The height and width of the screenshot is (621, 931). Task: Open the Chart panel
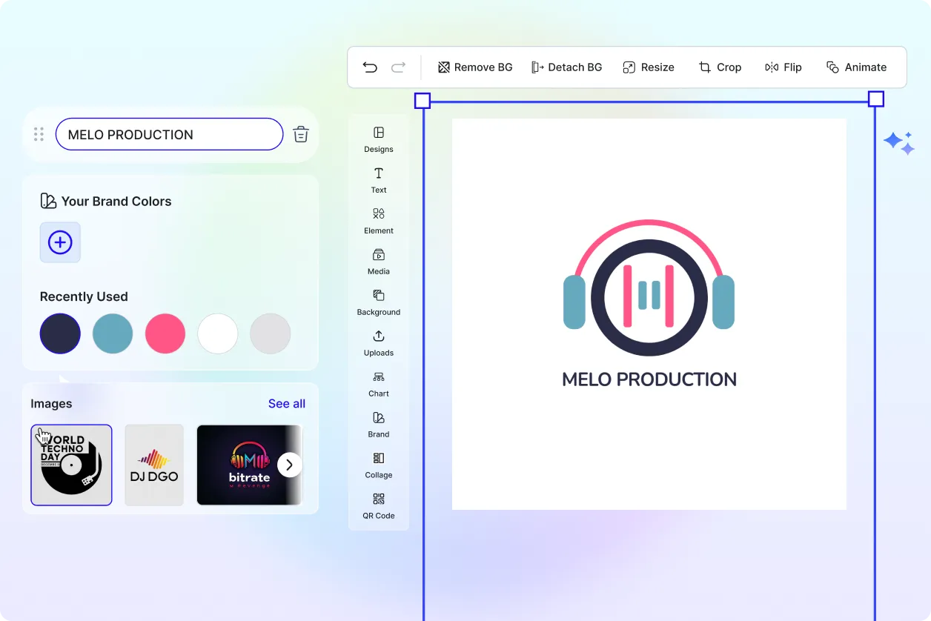tap(379, 383)
